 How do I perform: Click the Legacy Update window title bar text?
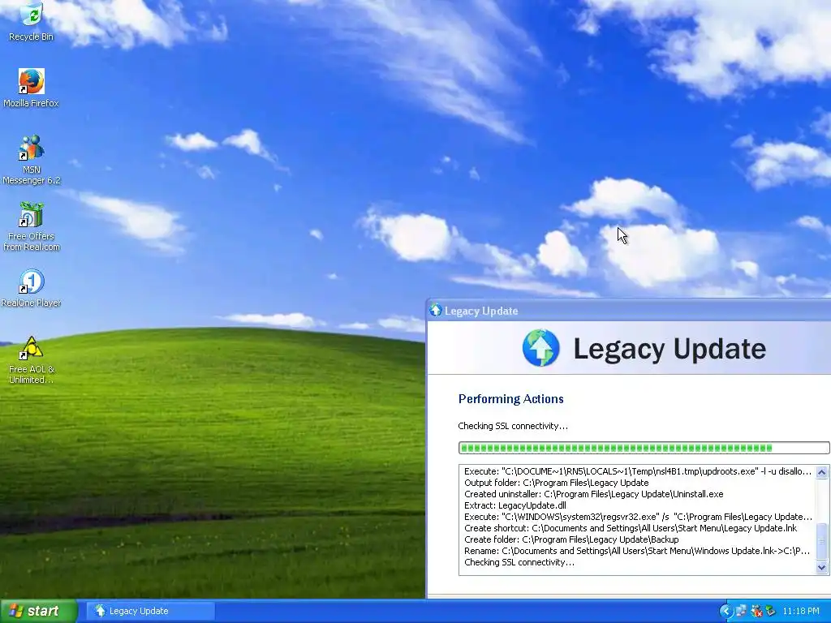click(x=481, y=311)
